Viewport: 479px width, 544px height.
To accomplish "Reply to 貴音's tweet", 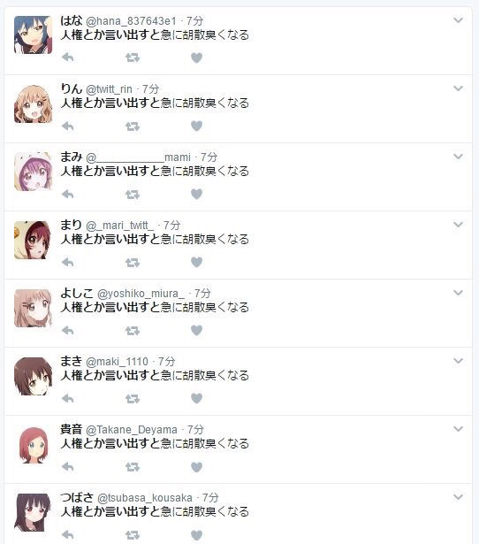I will coord(68,466).
